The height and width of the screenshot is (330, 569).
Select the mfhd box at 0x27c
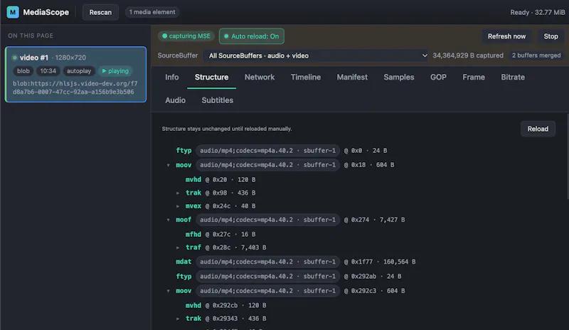click(193, 234)
